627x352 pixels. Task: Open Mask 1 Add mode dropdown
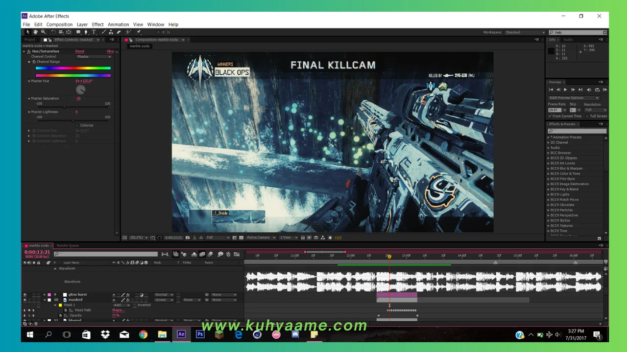121,305
